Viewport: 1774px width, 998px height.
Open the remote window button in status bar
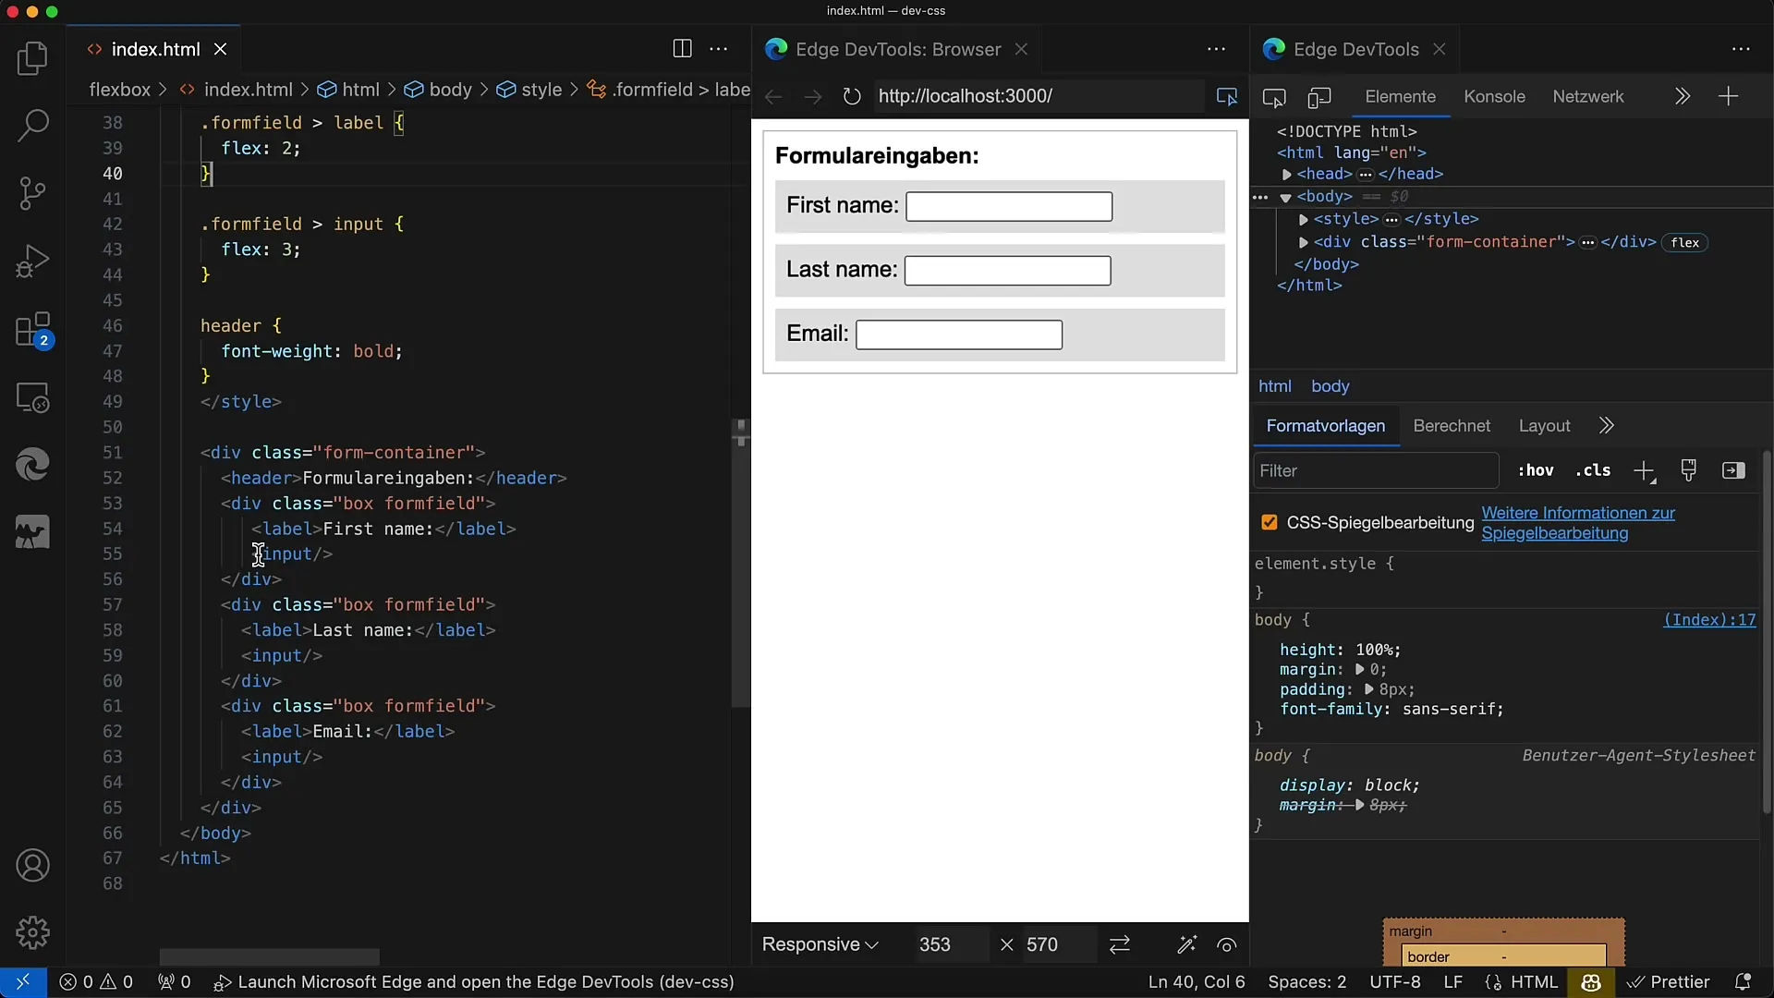pyautogui.click(x=23, y=981)
